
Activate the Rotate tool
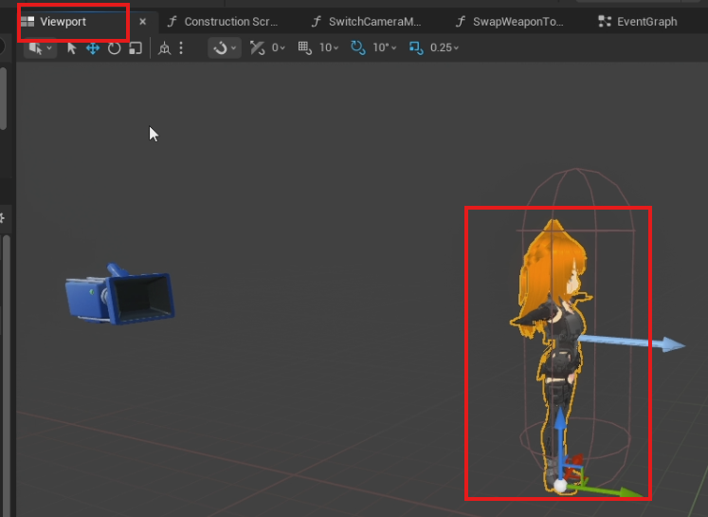point(114,47)
